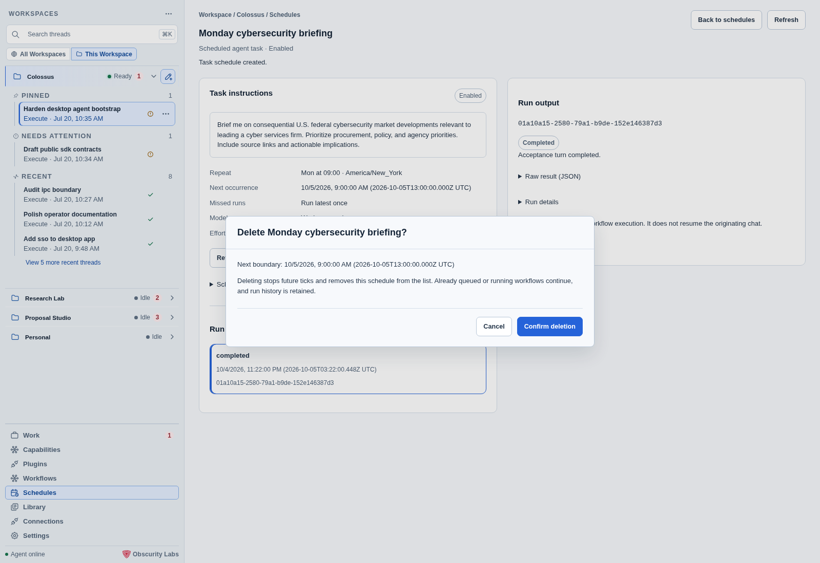This screenshot has width=820, height=563.
Task: Click Research Lab badge count 2
Action: pyautogui.click(x=157, y=298)
